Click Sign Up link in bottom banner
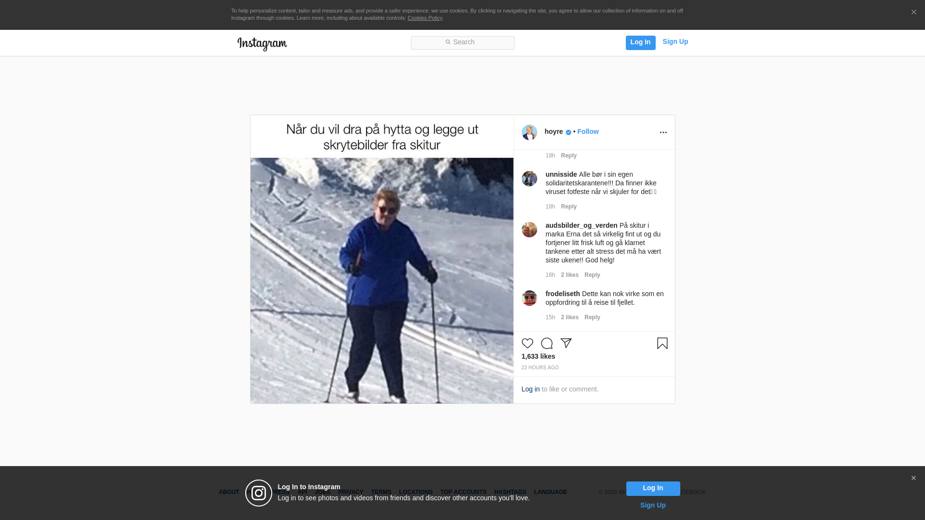This screenshot has width=925, height=520. click(x=653, y=506)
